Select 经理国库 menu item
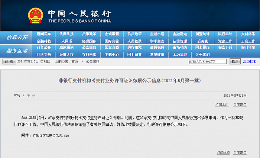Viewport: 260px width, 158px height. point(89,41)
